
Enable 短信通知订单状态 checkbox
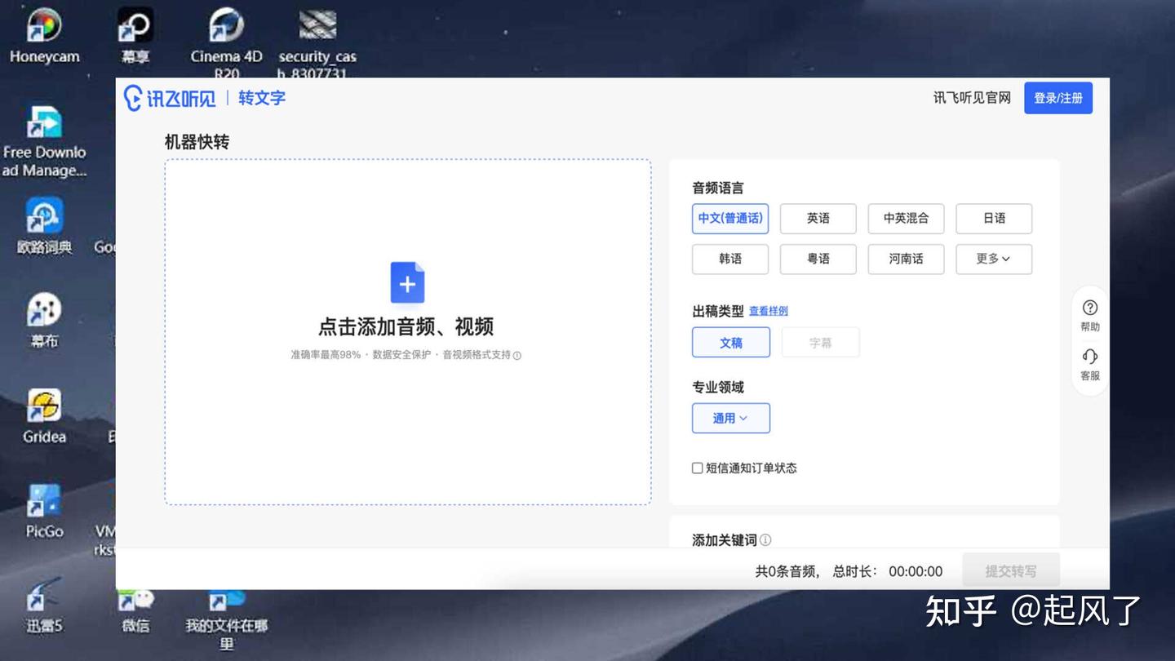[x=698, y=468]
